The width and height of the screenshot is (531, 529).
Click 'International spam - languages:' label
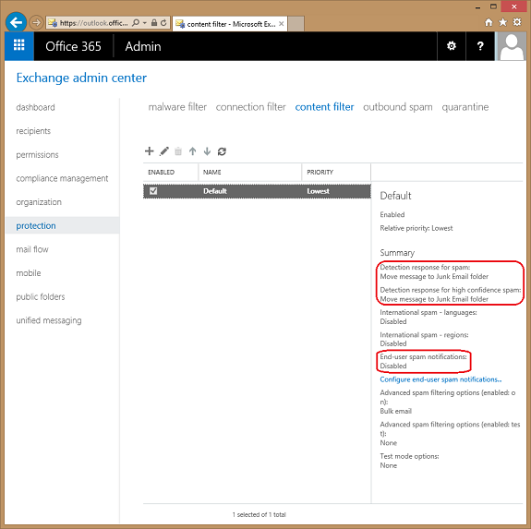(x=428, y=312)
